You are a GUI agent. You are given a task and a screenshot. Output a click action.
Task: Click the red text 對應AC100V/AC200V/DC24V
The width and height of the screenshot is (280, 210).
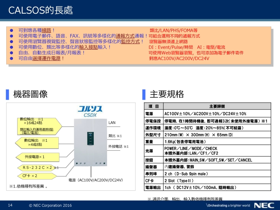(x=179, y=58)
